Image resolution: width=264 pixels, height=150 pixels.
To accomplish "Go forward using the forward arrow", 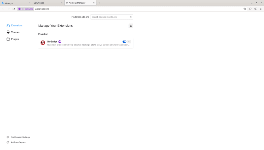I will tap(9, 9).
